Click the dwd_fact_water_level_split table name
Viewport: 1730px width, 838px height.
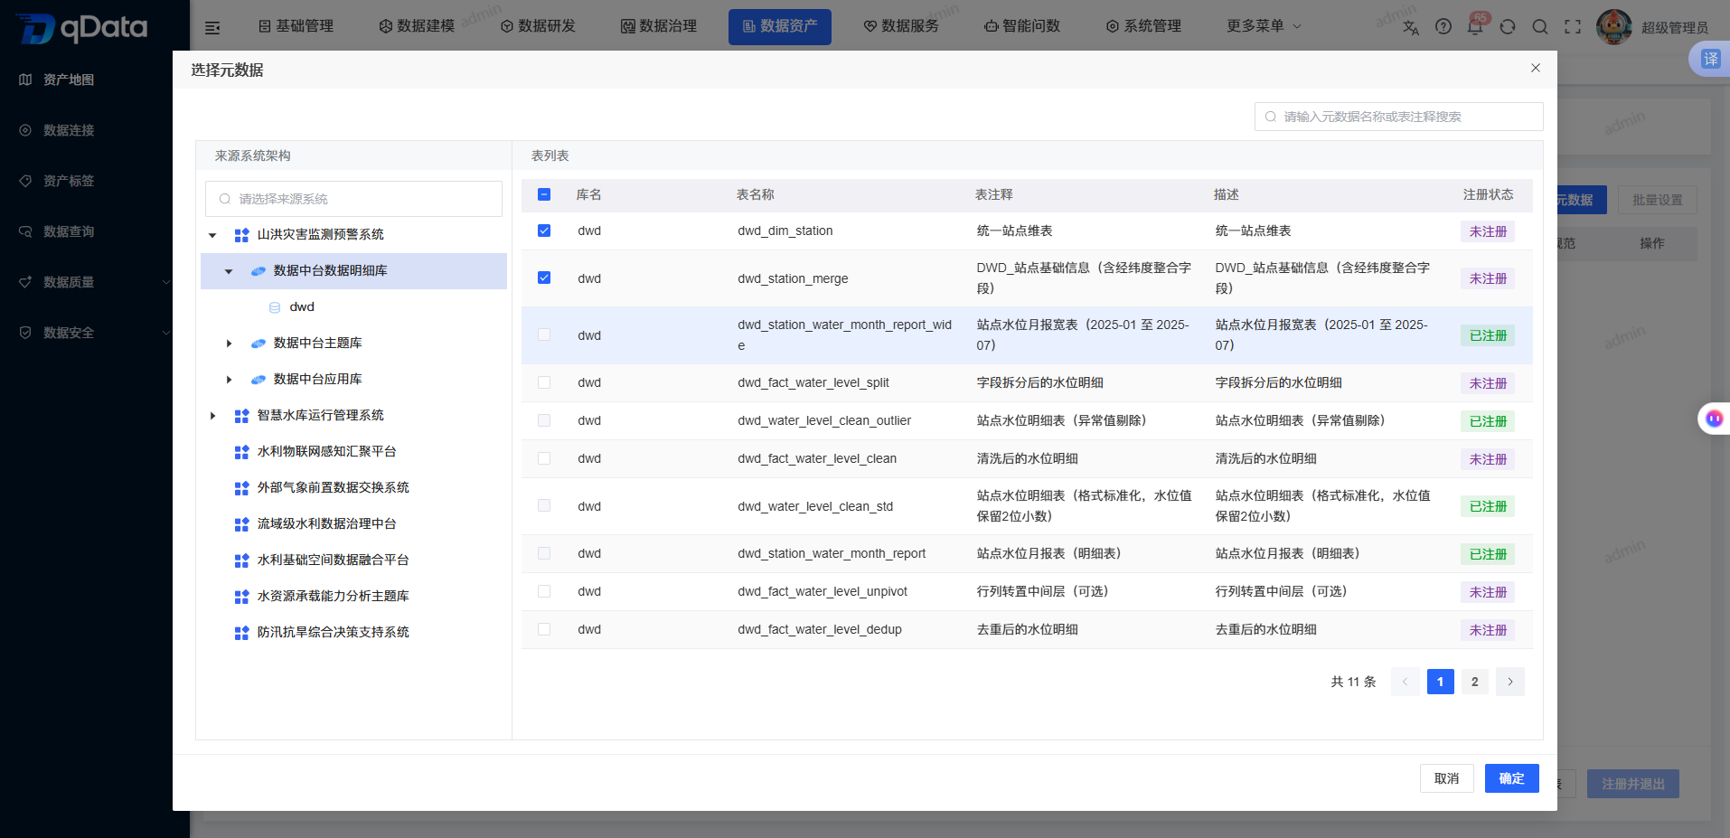coord(813,382)
